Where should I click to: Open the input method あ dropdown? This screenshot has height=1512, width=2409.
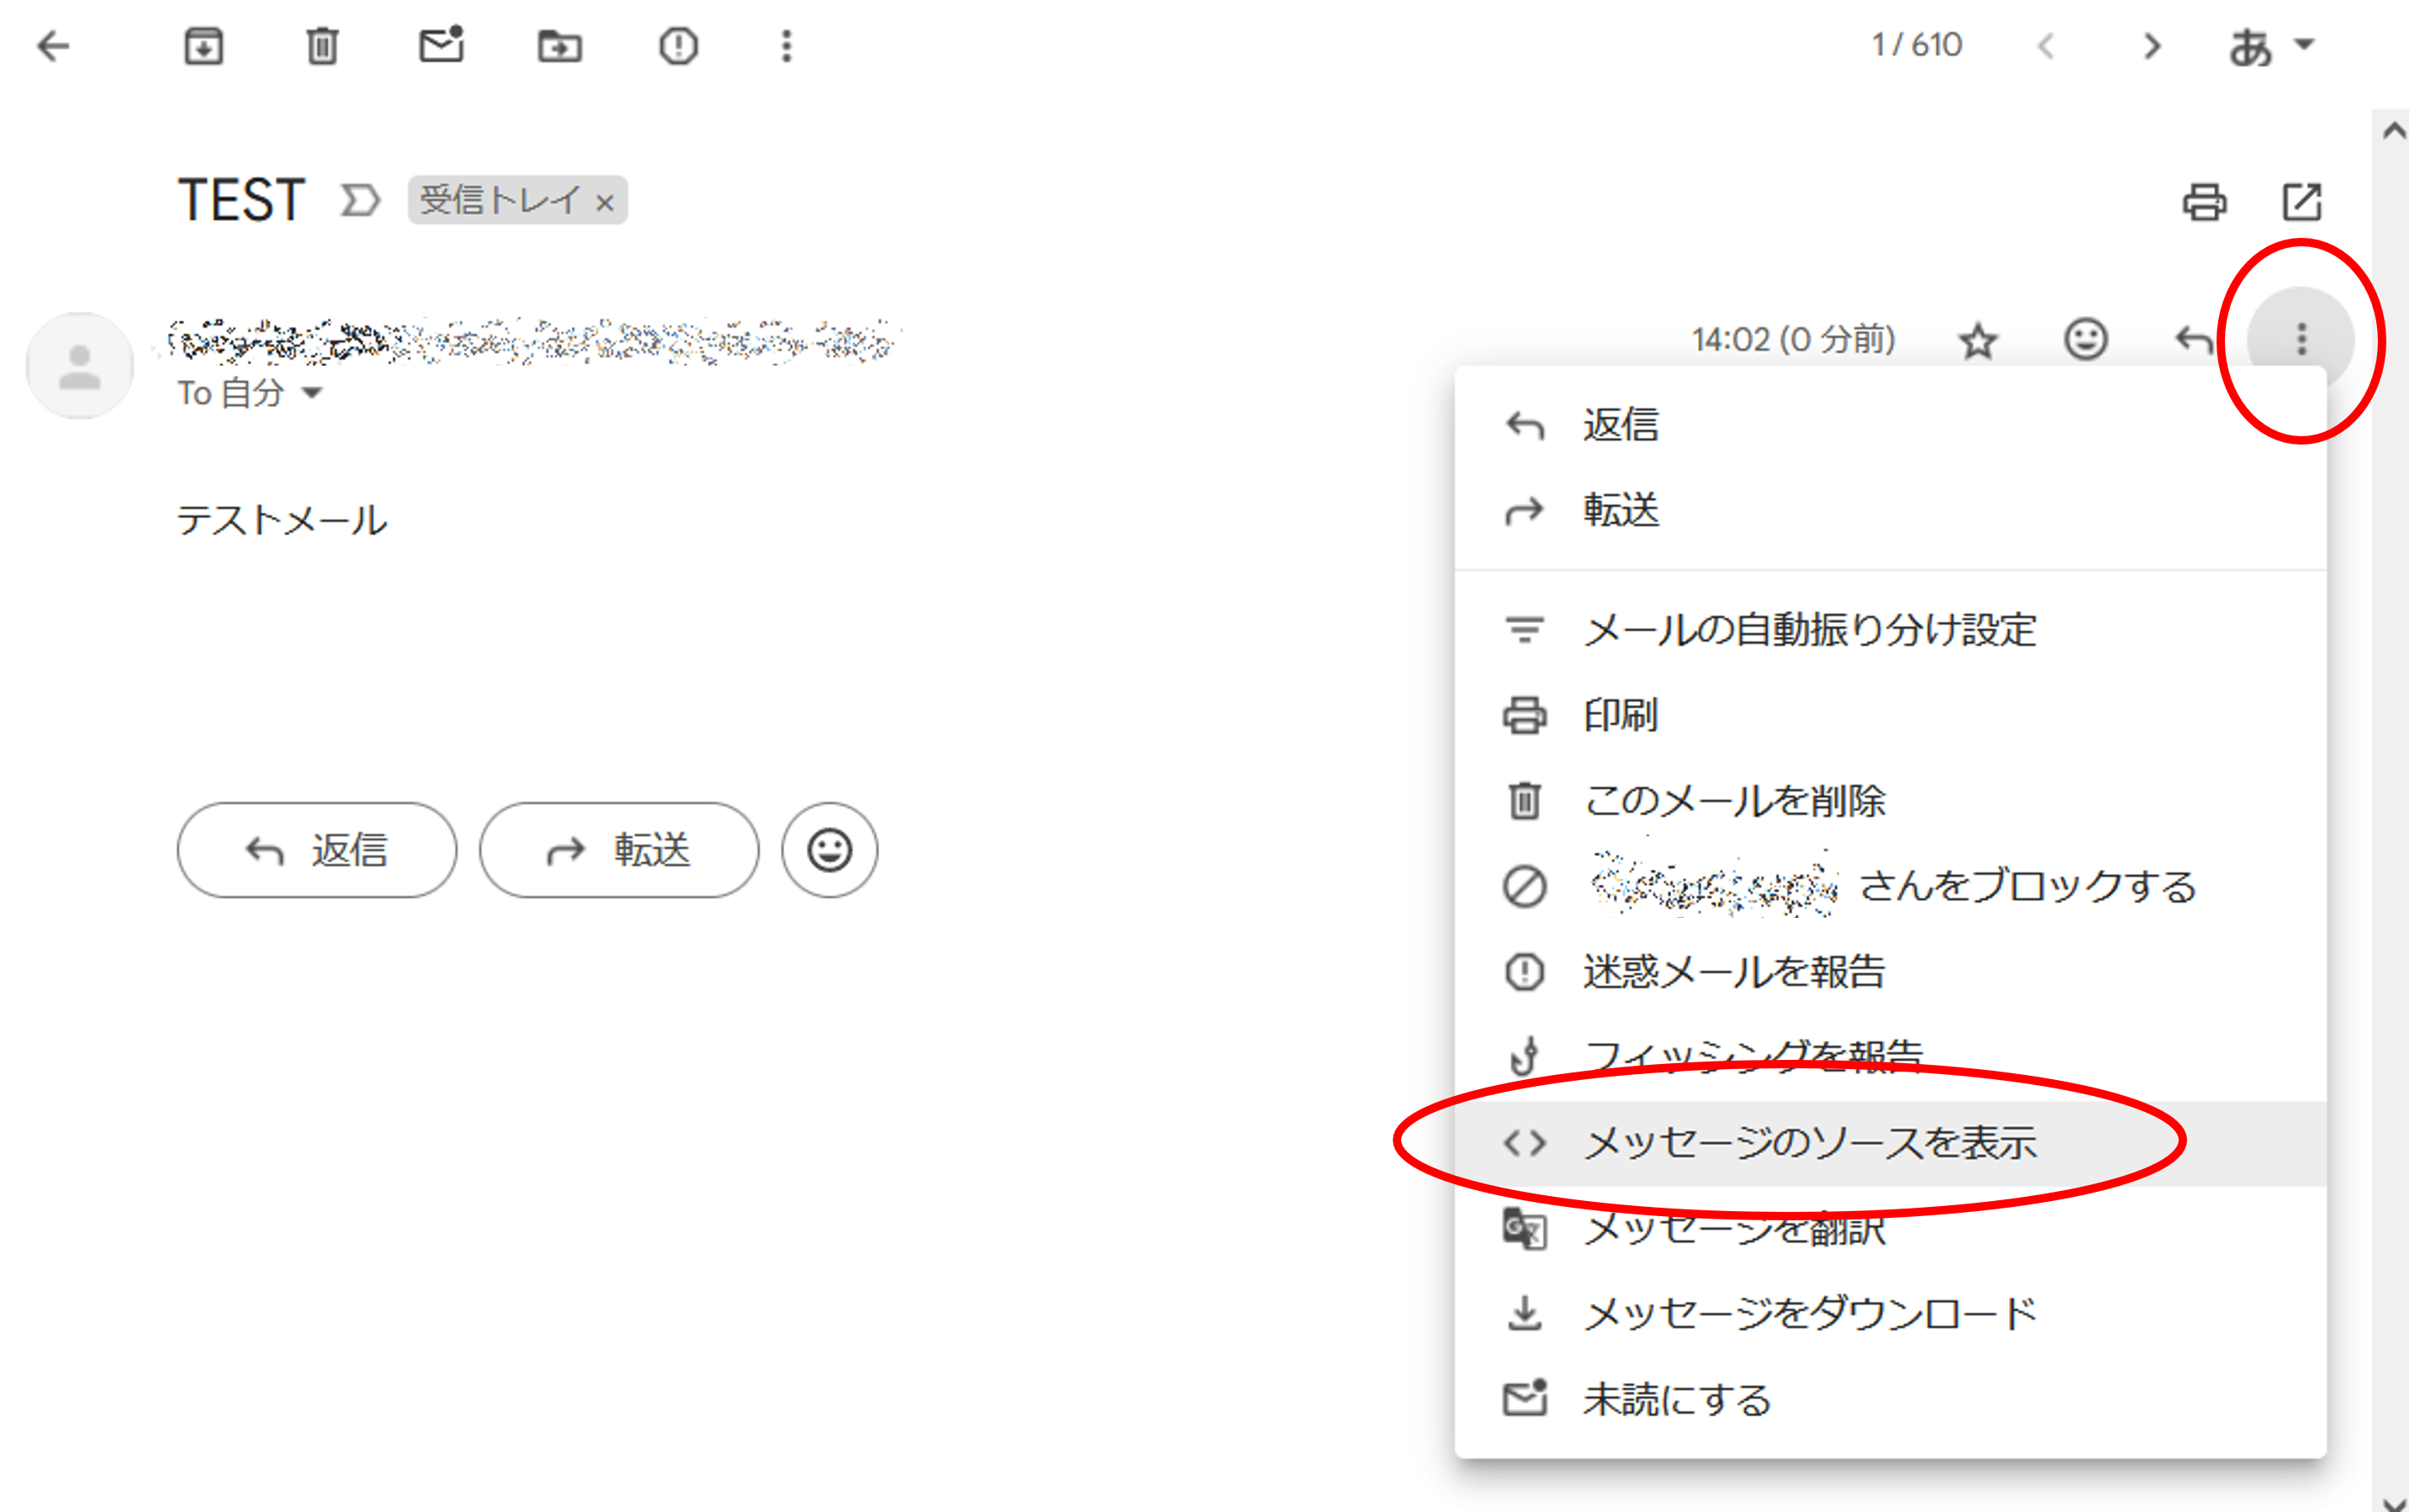tap(2274, 45)
